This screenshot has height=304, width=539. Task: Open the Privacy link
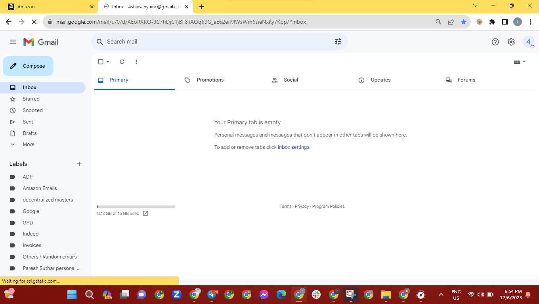pos(302,206)
